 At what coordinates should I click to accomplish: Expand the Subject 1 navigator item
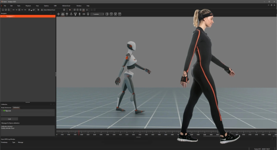click(x=1, y=16)
